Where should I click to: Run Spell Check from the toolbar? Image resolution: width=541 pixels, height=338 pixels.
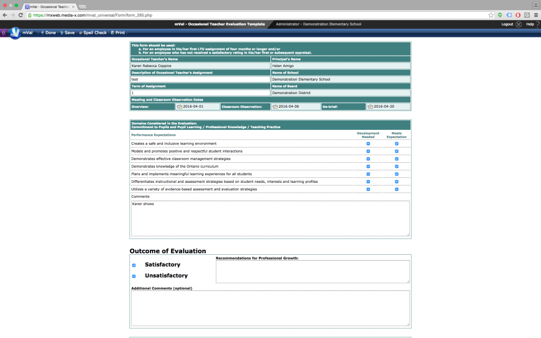click(93, 33)
